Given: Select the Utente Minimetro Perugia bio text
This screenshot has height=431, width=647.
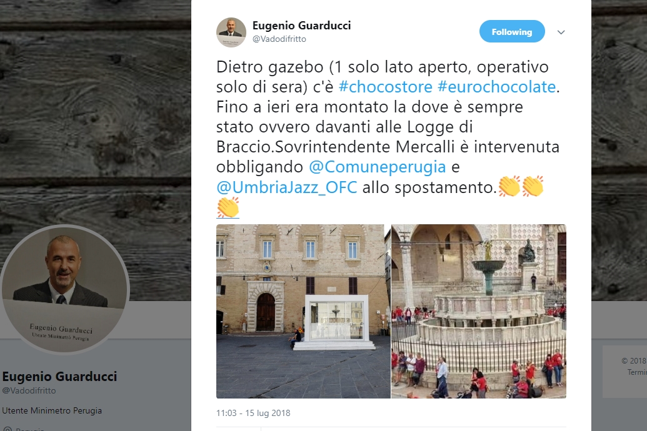Looking at the screenshot, I should 52,410.
